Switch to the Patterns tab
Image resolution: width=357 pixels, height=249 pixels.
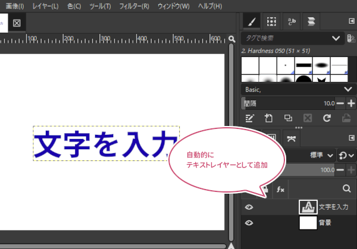pos(271,21)
